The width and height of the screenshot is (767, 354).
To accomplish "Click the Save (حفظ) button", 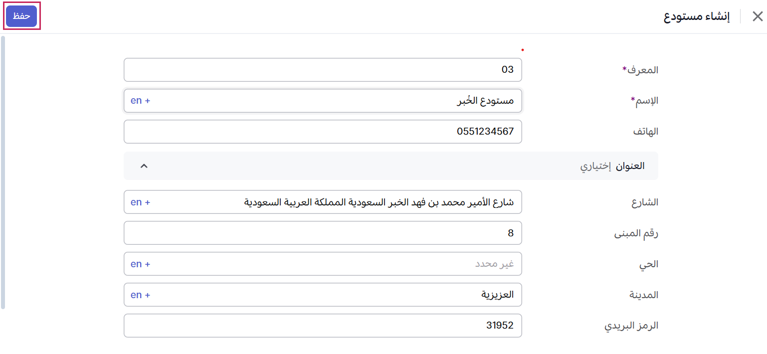I will (21, 16).
